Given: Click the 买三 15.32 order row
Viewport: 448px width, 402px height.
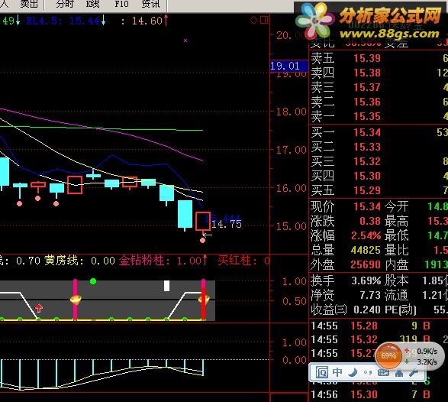Looking at the screenshot, I should (379, 161).
